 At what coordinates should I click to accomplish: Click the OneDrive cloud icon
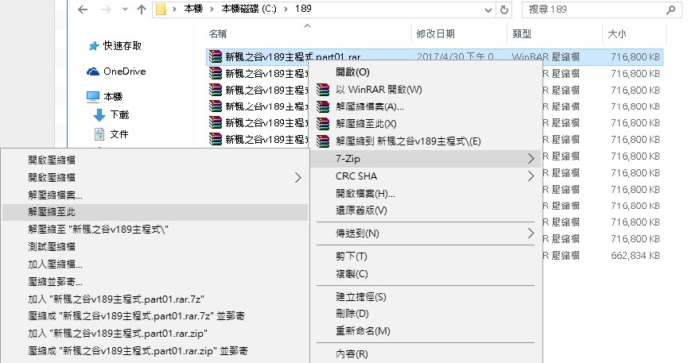point(93,71)
